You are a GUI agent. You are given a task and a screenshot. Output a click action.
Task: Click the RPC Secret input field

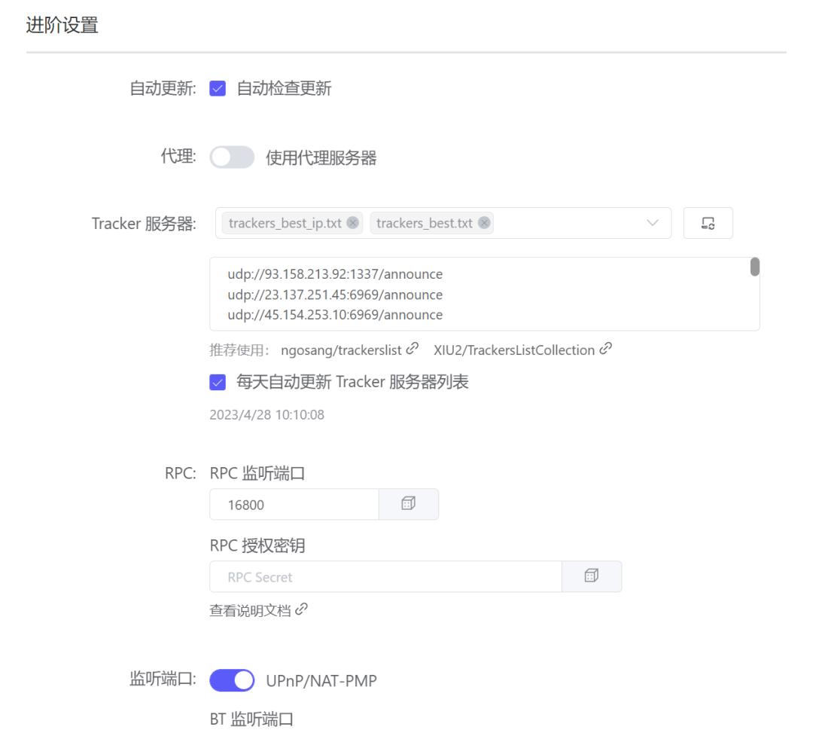[x=376, y=576]
